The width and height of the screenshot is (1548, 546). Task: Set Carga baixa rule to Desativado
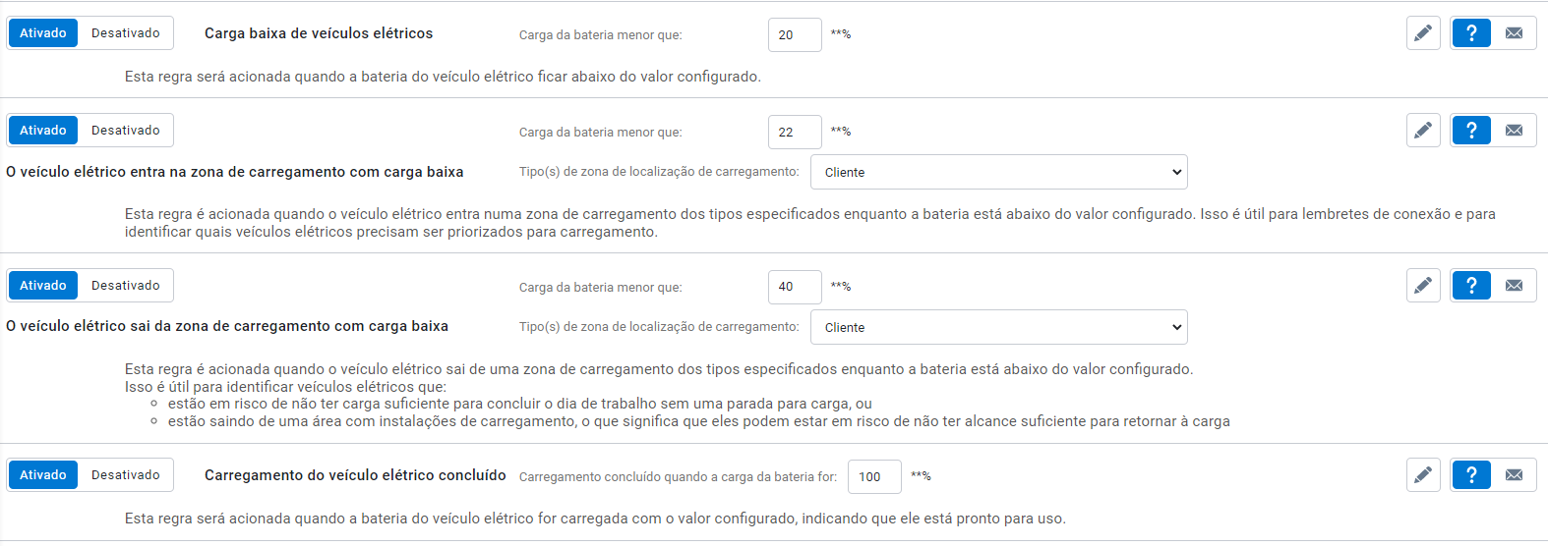point(126,33)
